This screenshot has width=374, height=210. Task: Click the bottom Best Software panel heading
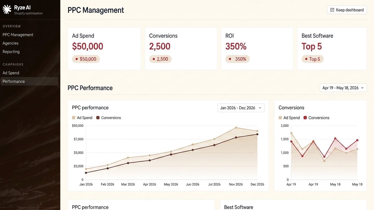pos(239,207)
